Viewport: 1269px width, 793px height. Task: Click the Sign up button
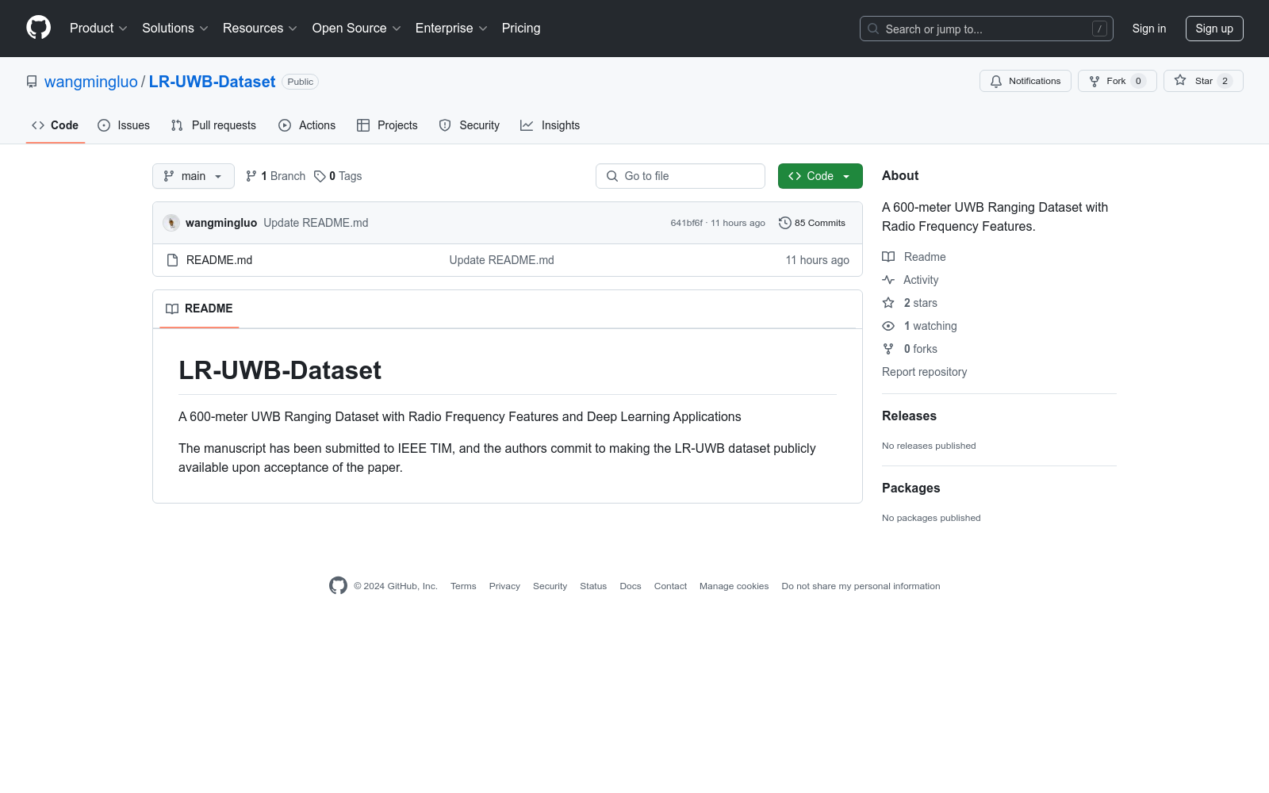point(1214,28)
